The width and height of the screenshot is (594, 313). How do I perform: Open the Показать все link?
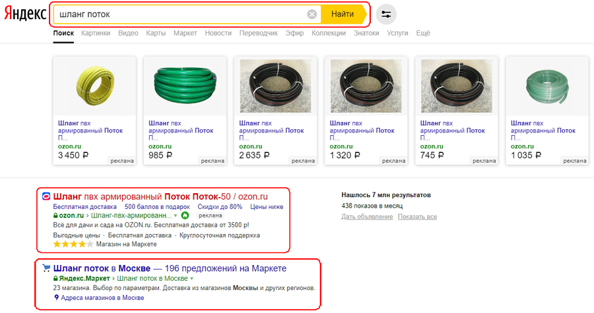417,217
